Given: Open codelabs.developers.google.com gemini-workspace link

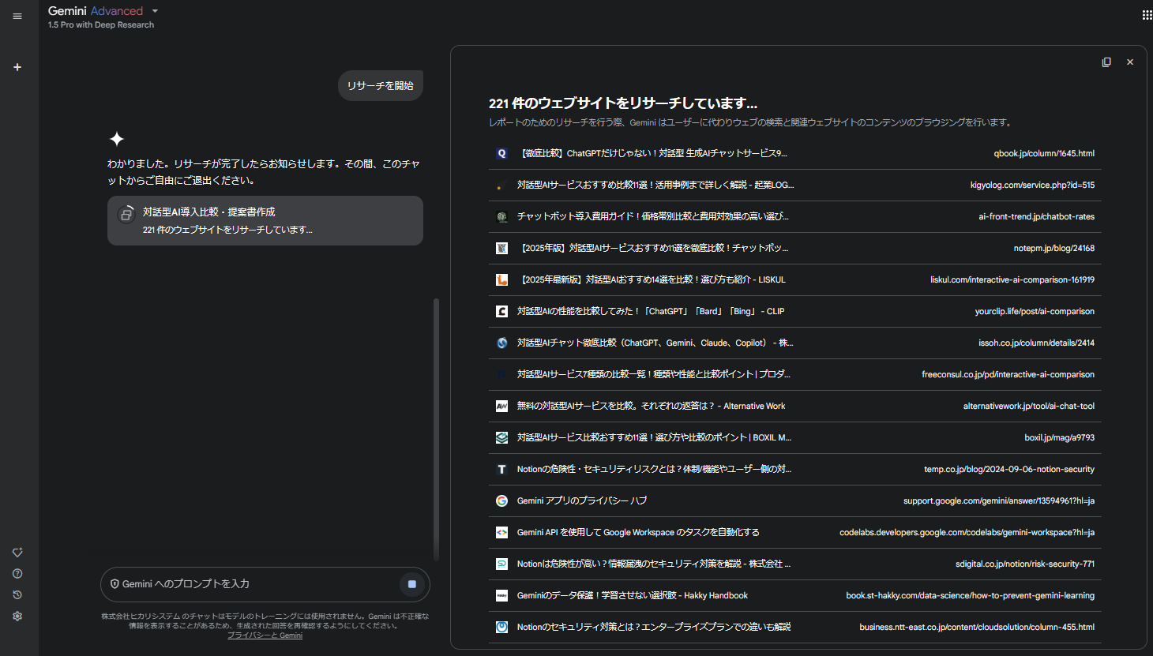Looking at the screenshot, I should click(x=967, y=533).
